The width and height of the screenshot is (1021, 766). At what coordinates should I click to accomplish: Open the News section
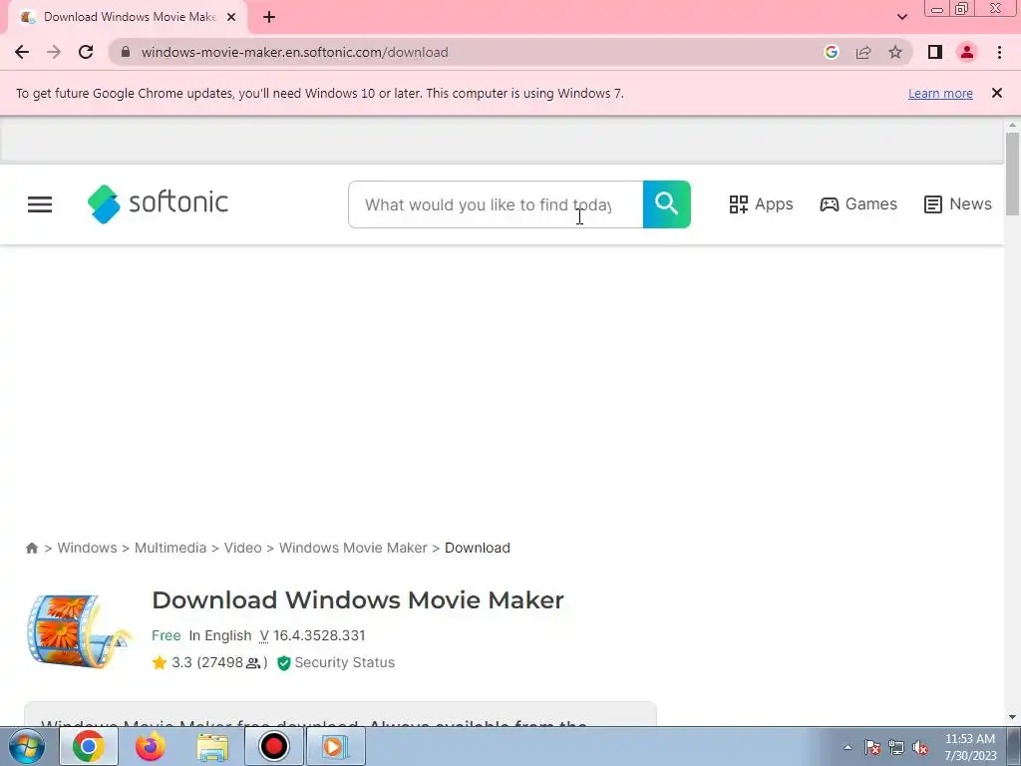click(958, 204)
